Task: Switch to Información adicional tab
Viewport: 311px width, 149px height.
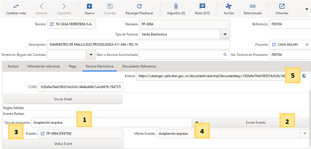Action: 44,67
